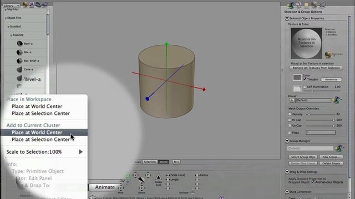Toggle the And Selected Objects checkbox

coord(313,182)
